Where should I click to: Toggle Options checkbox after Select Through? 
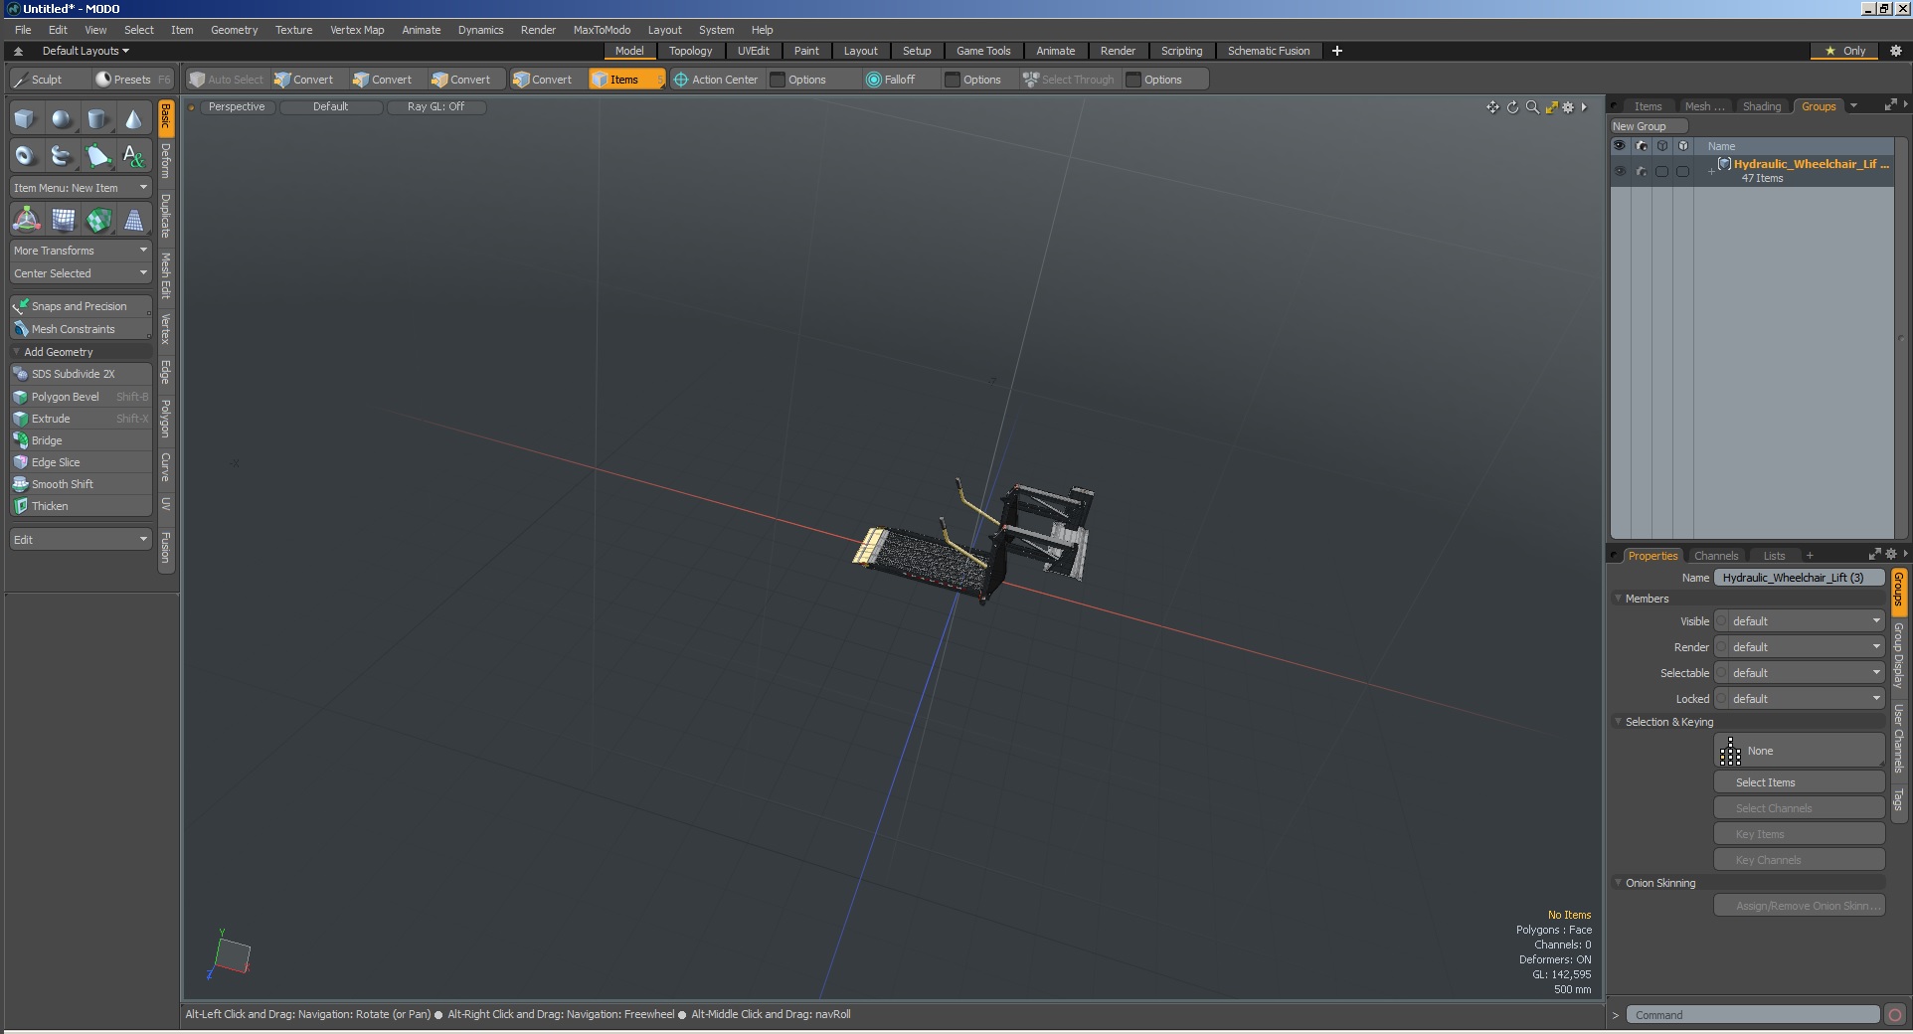[1133, 80]
